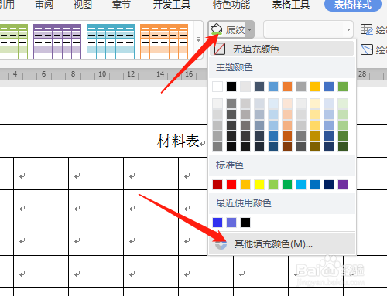The height and width of the screenshot is (296, 387).
Task: Apply the orange table style thumbnail
Action: 164,41
